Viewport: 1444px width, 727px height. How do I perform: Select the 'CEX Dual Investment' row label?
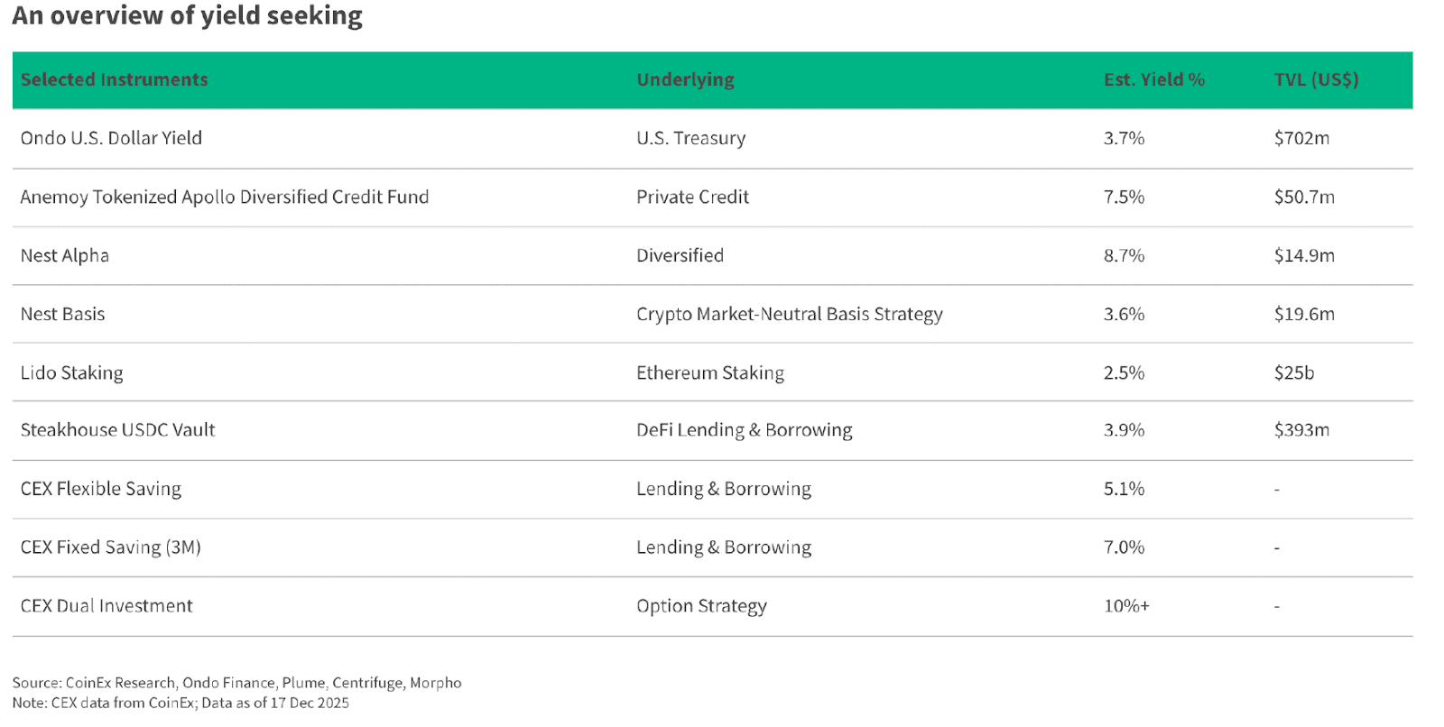point(106,606)
